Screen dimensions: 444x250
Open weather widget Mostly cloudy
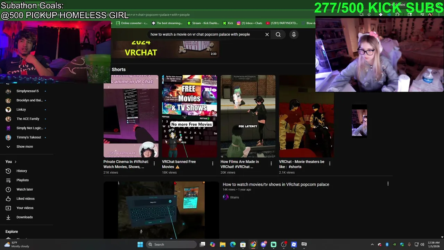[x=17, y=244]
